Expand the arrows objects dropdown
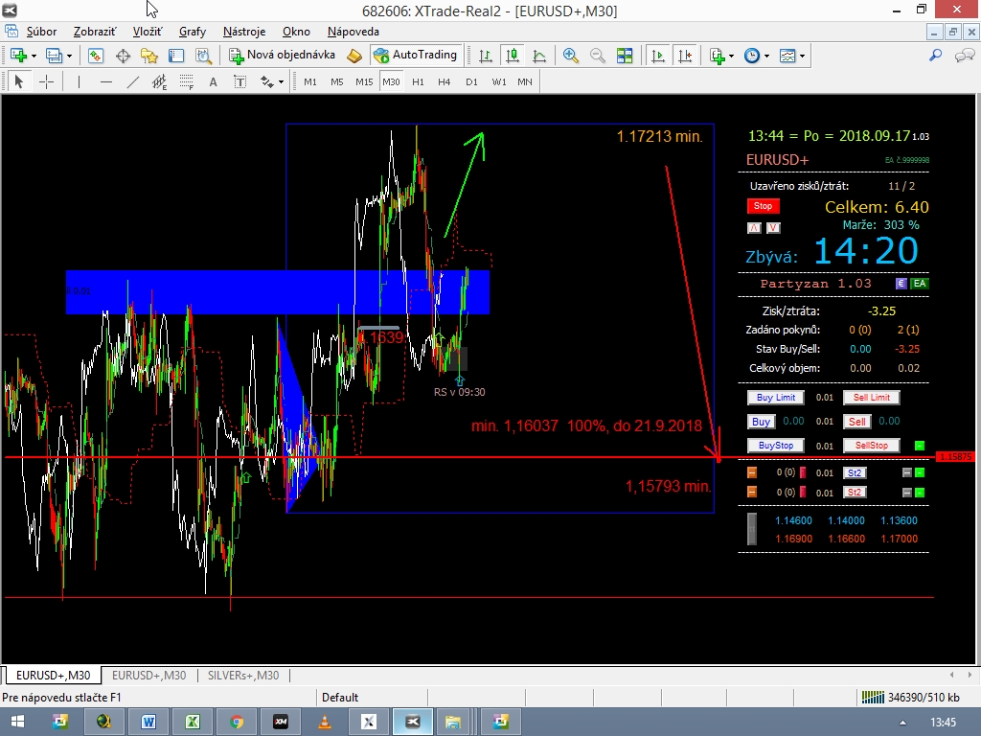The image size is (981, 736). click(x=281, y=81)
